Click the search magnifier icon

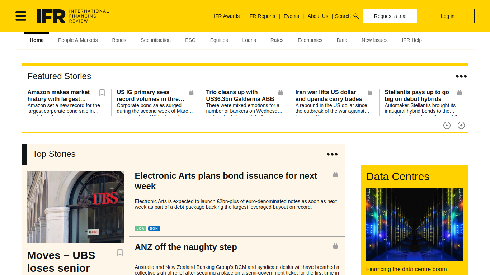click(356, 16)
